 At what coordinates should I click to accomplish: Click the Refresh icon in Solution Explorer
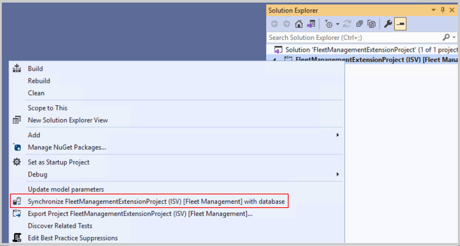(347, 24)
